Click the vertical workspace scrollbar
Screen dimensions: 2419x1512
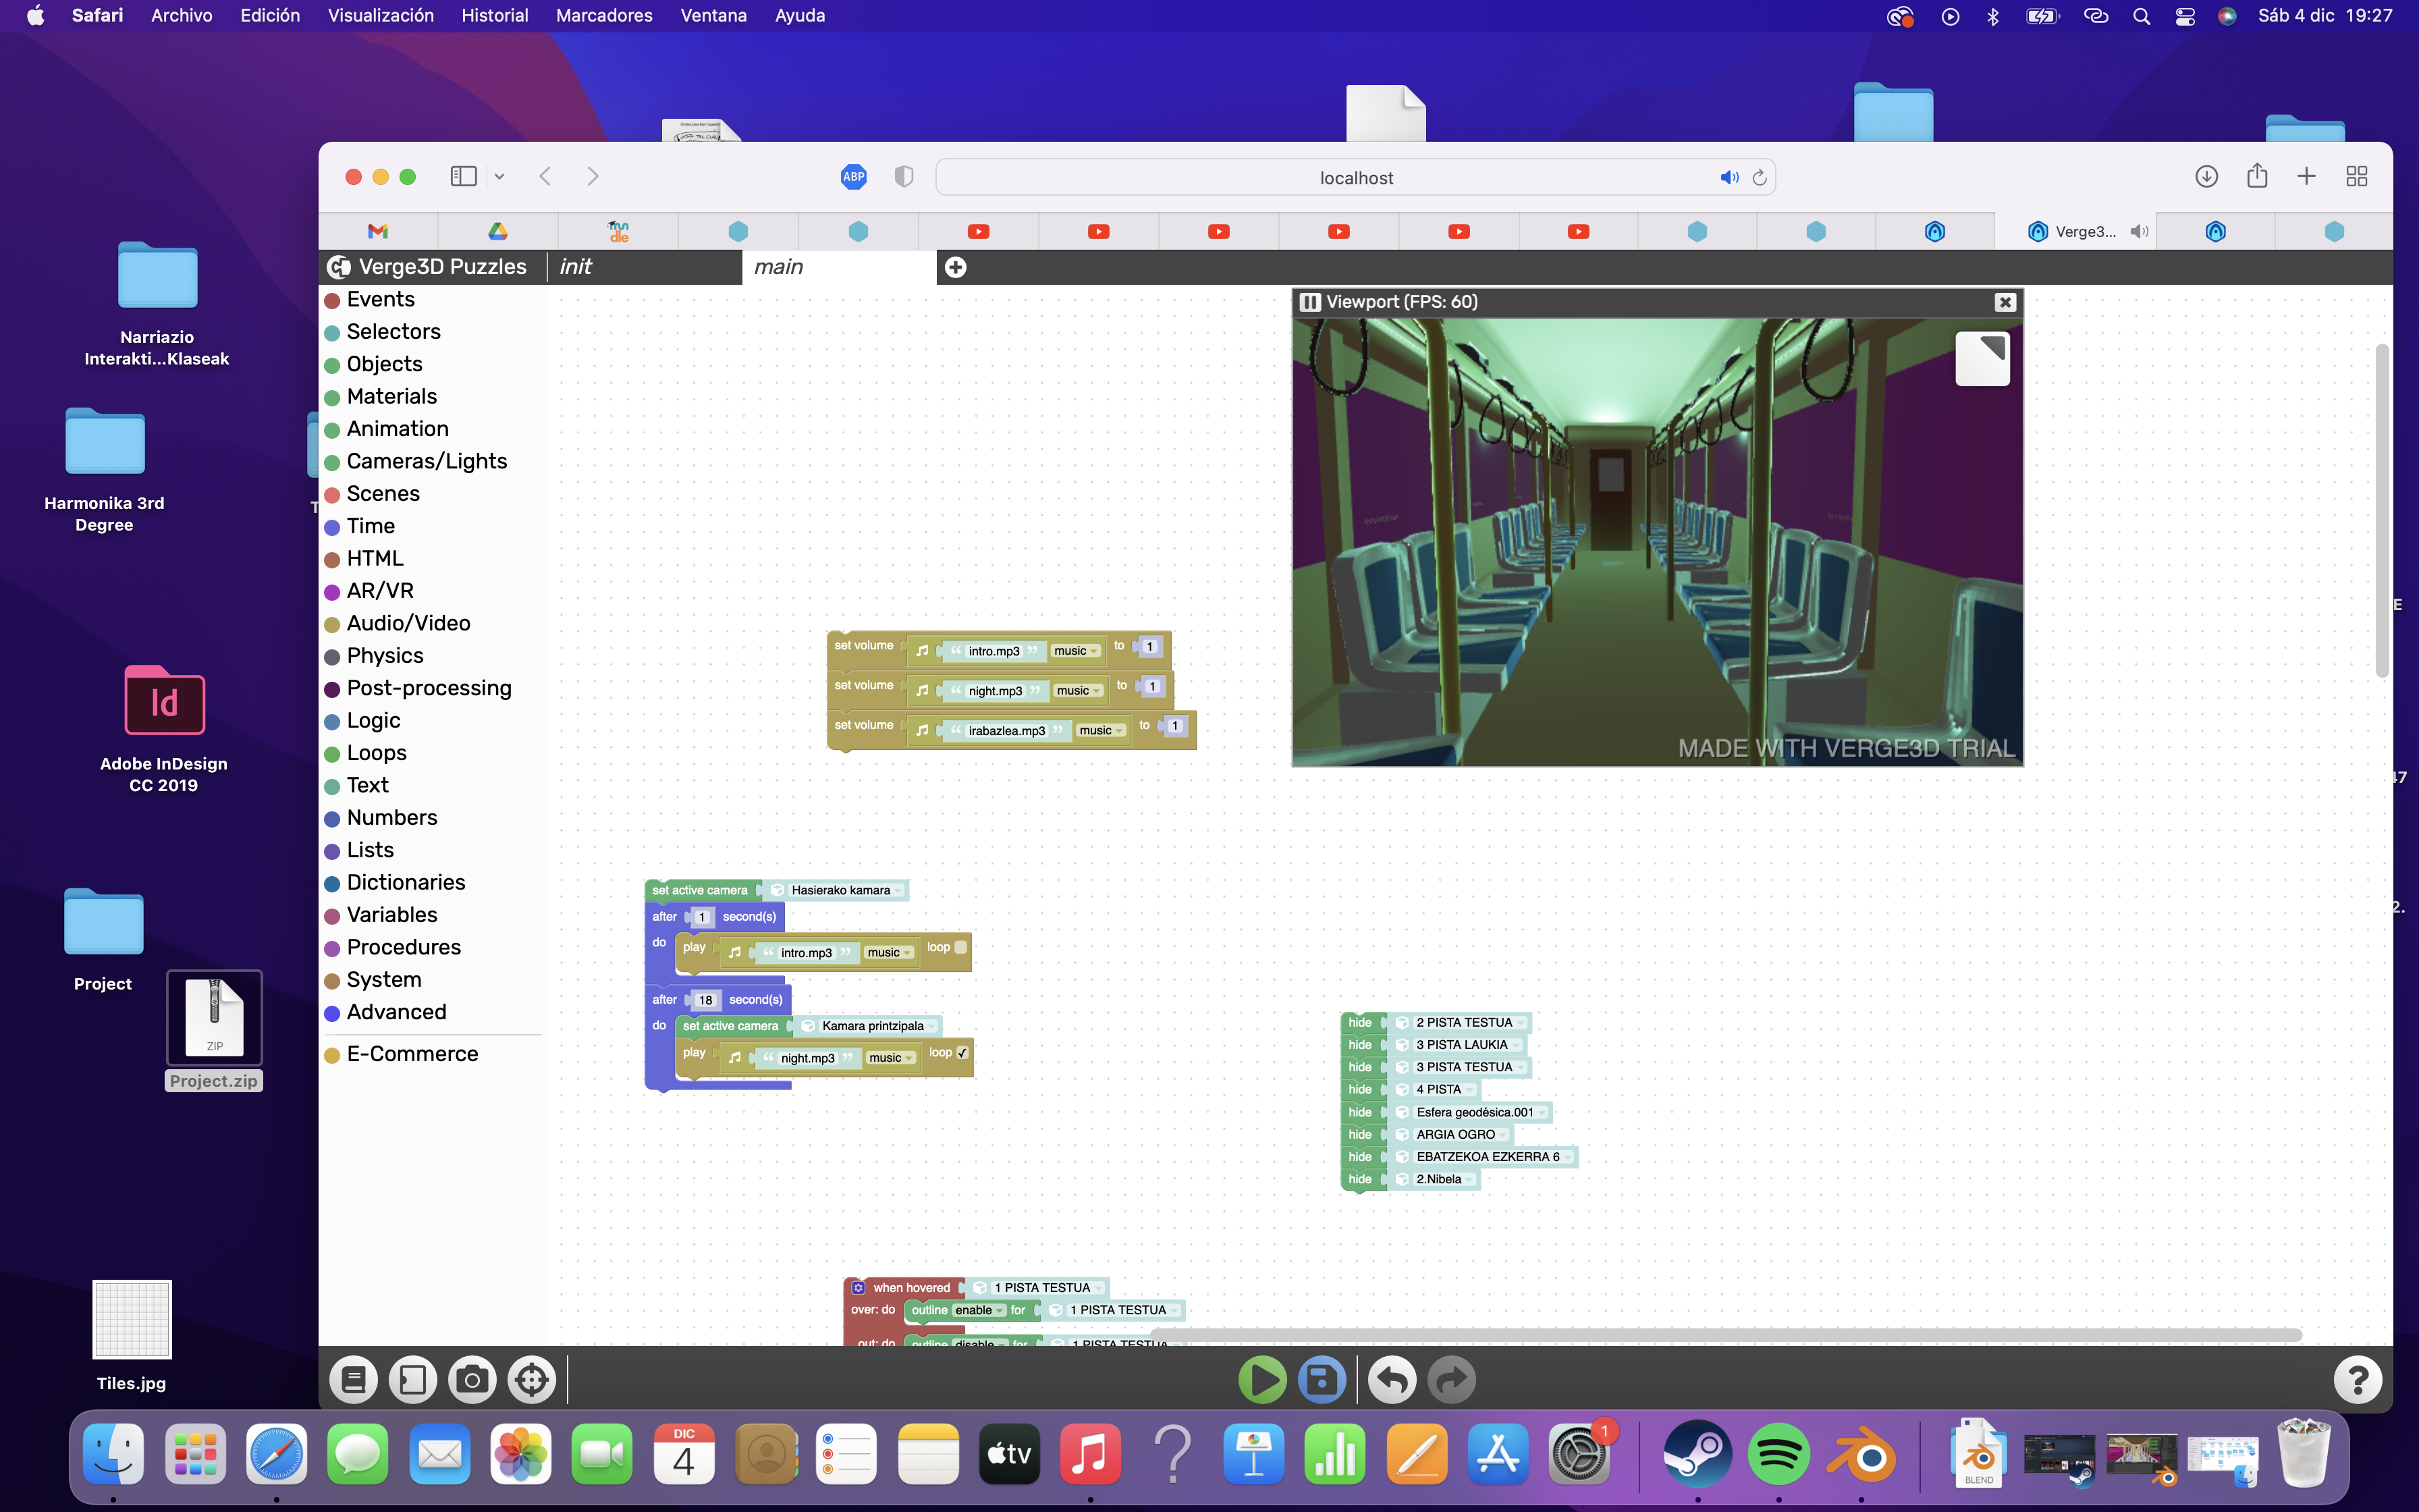coord(2381,510)
